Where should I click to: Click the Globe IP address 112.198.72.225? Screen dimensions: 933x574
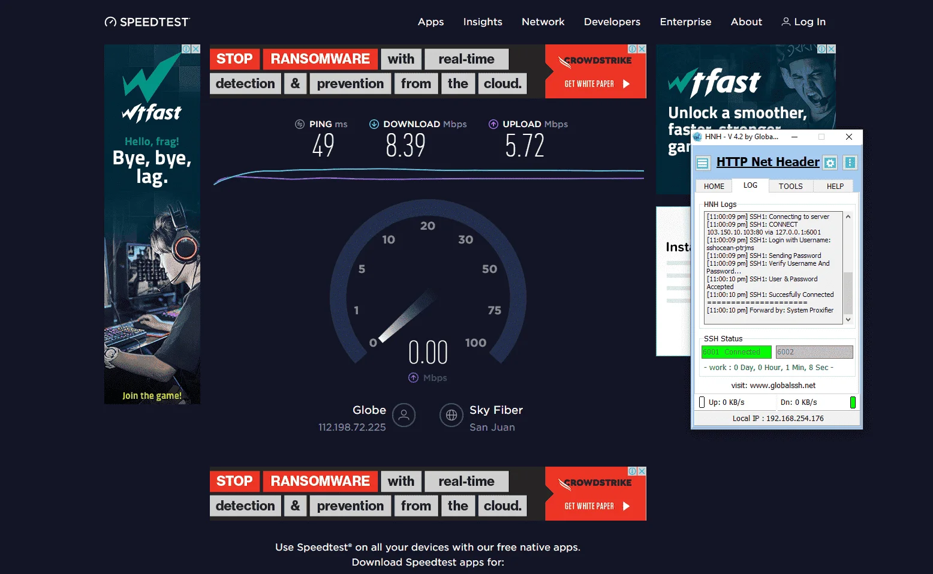[352, 427]
